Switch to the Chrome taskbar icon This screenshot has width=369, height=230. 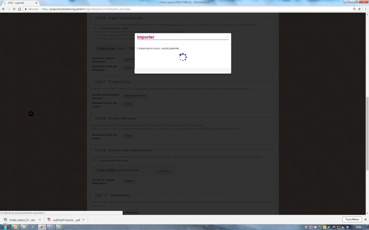pyautogui.click(x=42, y=227)
